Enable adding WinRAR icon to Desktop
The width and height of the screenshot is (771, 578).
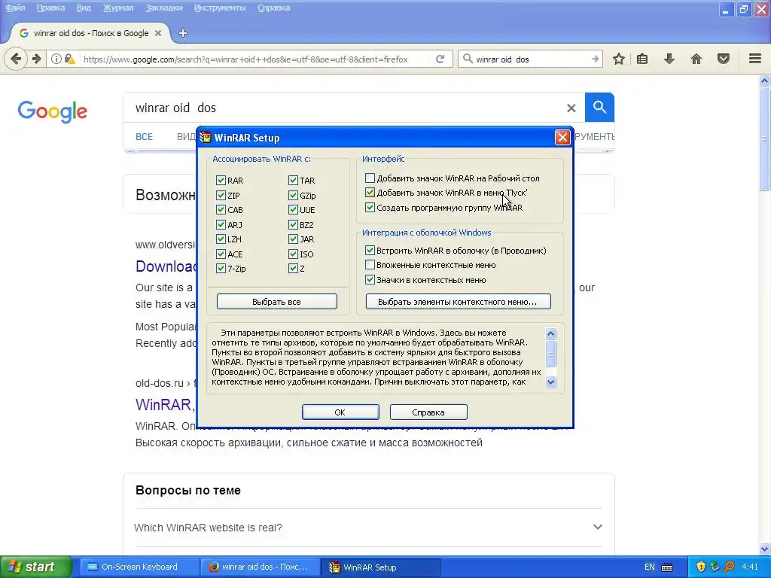[x=370, y=178]
